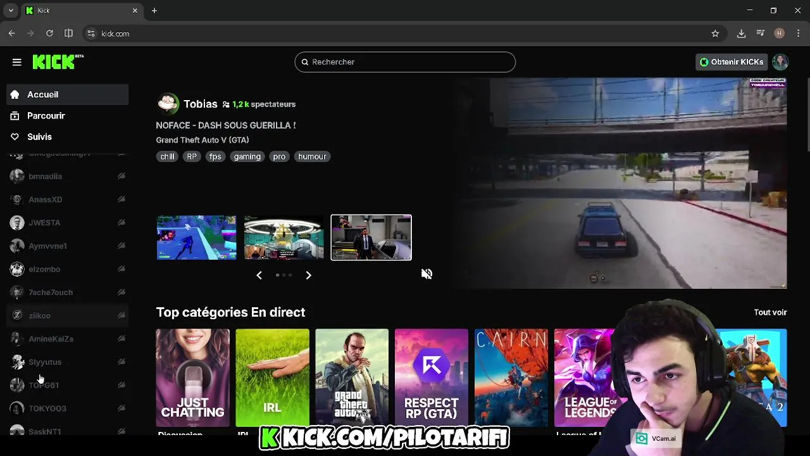Click bmnadiia offline status icon

121,176
